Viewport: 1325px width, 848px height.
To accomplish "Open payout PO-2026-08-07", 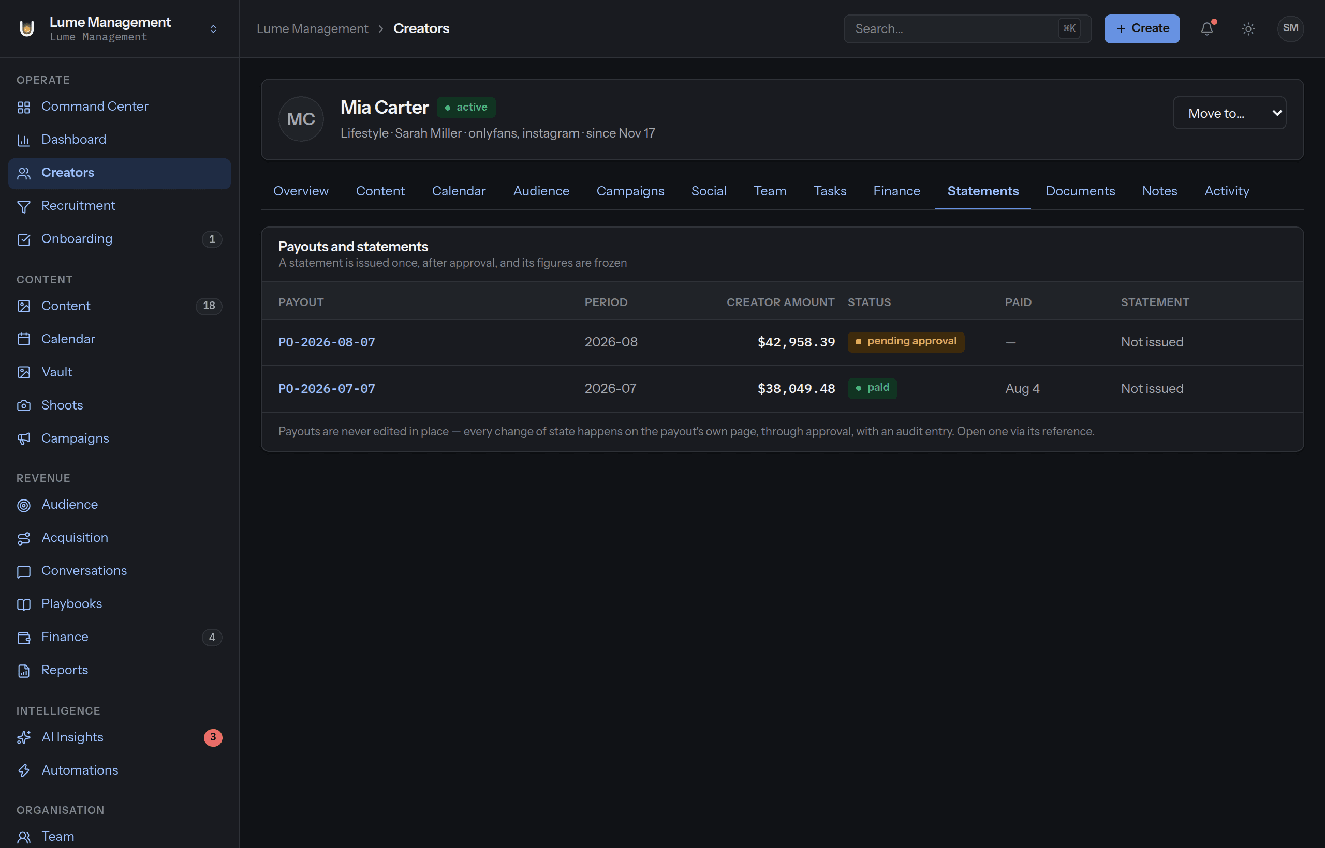I will coord(326,342).
